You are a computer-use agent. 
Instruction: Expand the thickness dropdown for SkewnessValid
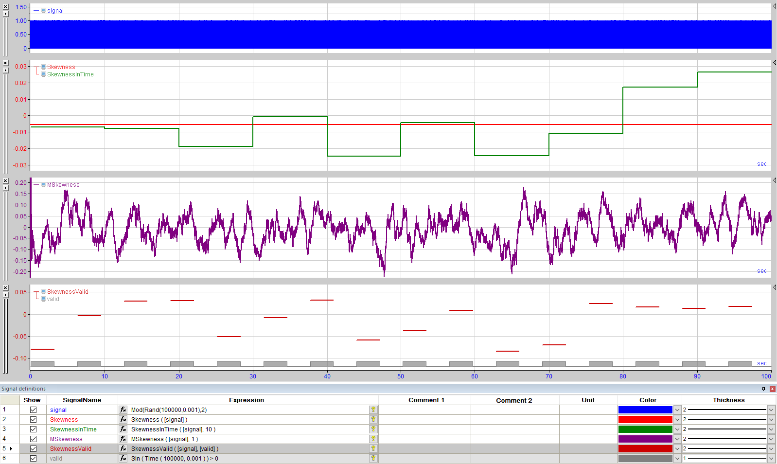click(771, 449)
